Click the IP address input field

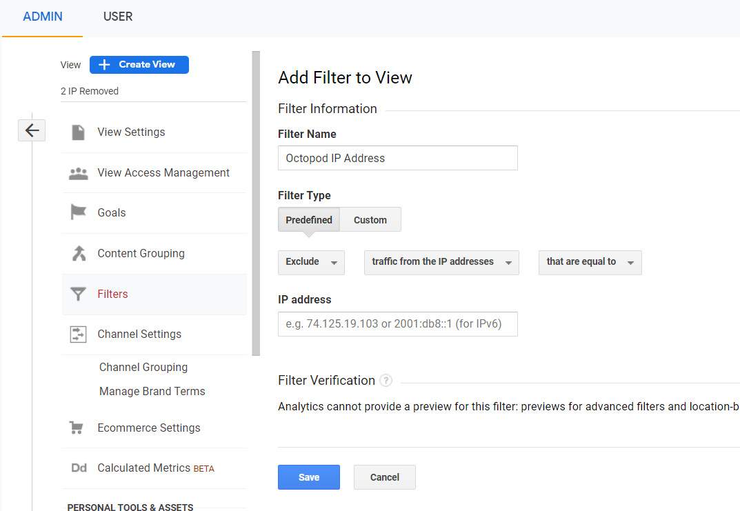point(398,324)
